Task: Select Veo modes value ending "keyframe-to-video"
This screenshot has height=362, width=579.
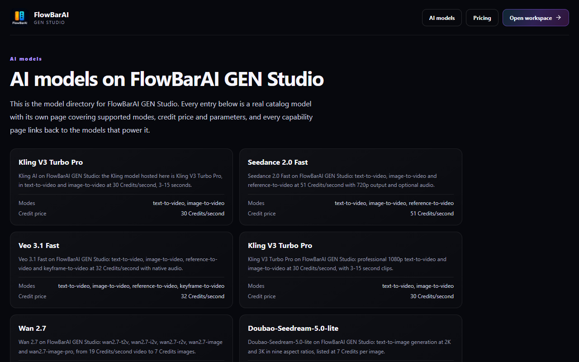Action: (141, 286)
